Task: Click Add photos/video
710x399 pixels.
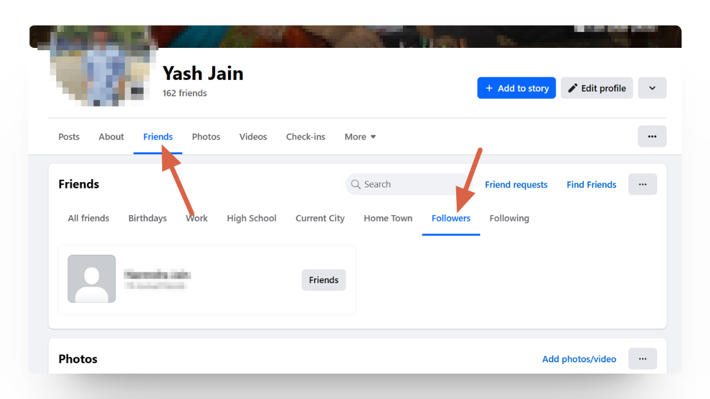Action: [x=579, y=359]
